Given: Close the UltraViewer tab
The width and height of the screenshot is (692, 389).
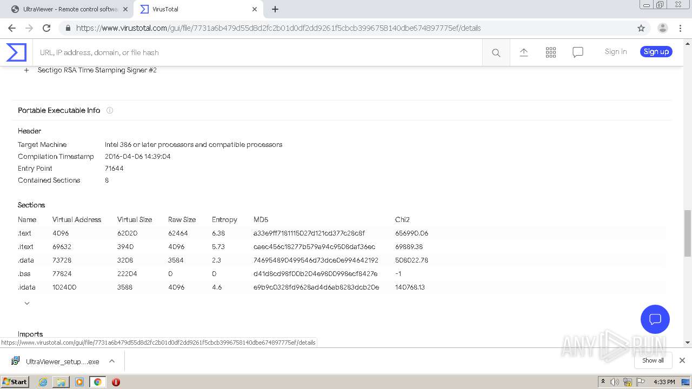Looking at the screenshot, I should point(125,9).
